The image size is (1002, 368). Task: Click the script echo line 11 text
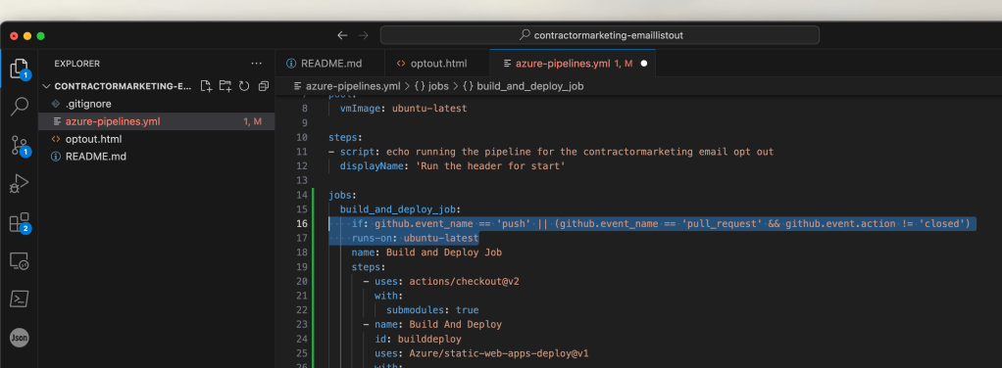point(551,152)
